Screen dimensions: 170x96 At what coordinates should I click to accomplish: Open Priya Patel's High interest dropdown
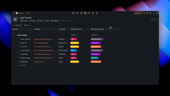coord(74,54)
